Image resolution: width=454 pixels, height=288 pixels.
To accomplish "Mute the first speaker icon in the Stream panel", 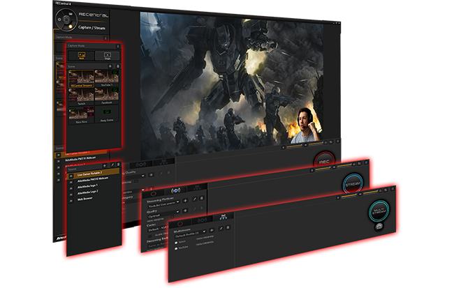I will [x=312, y=171].
